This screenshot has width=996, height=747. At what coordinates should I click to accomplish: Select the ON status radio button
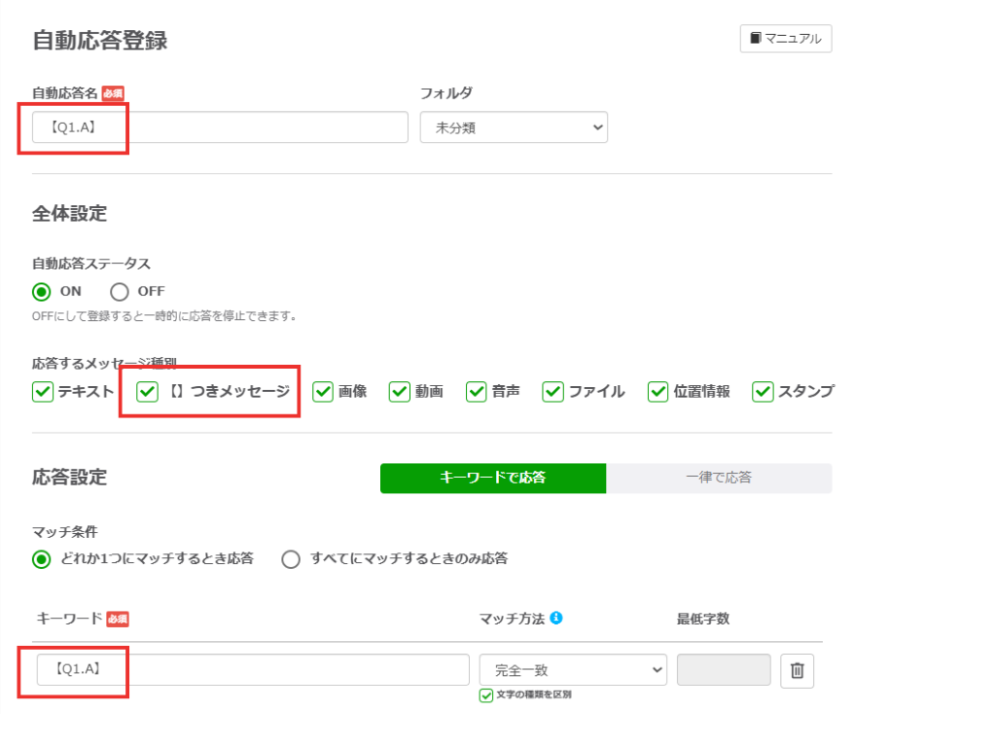pyautogui.click(x=42, y=291)
